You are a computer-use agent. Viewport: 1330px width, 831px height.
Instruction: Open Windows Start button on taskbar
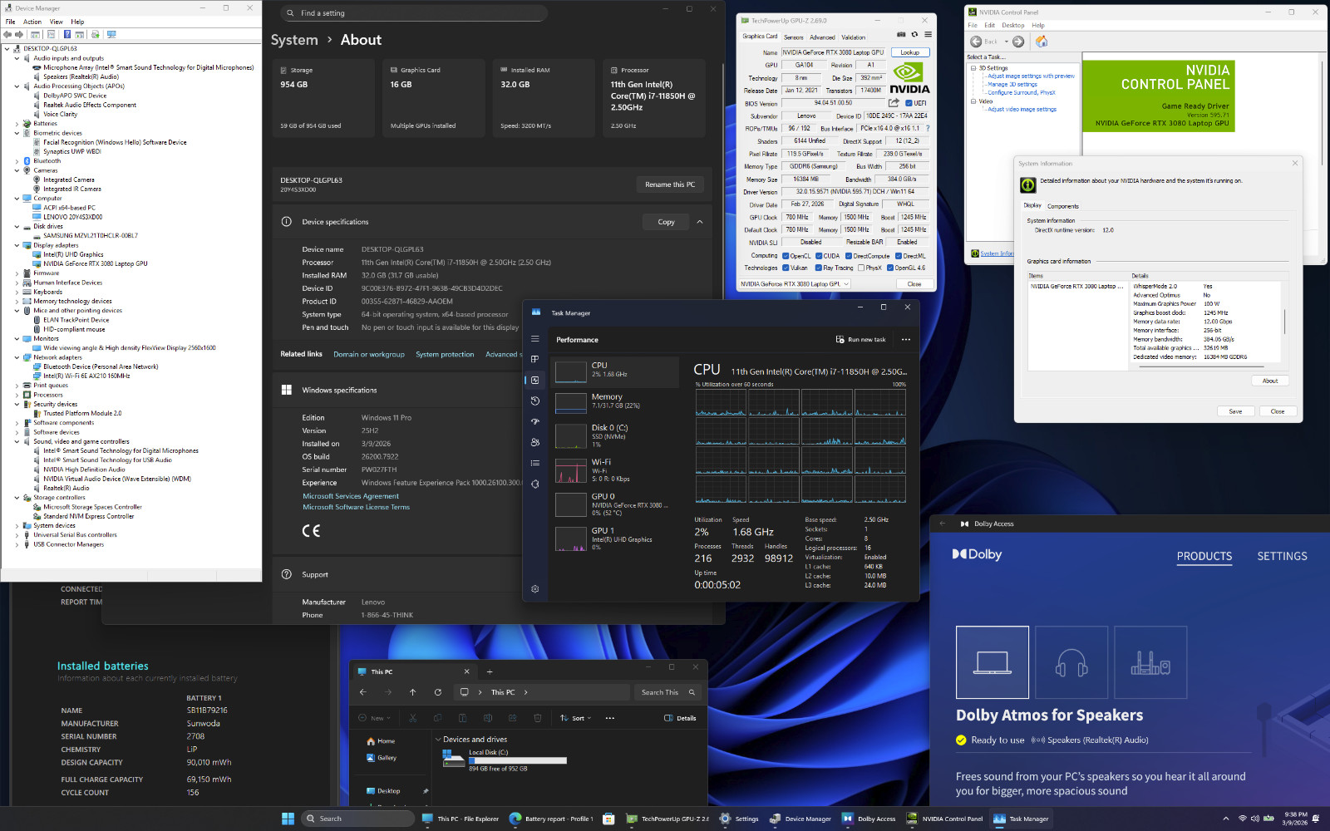click(x=288, y=819)
